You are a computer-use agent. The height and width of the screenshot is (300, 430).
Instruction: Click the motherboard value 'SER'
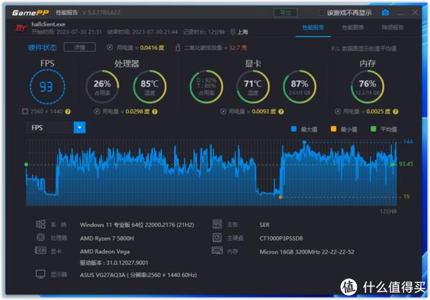point(264,225)
